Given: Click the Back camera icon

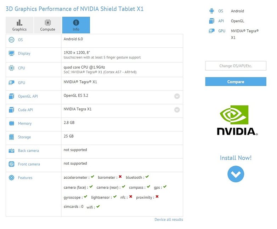Looking at the screenshot, I should tap(11, 151).
